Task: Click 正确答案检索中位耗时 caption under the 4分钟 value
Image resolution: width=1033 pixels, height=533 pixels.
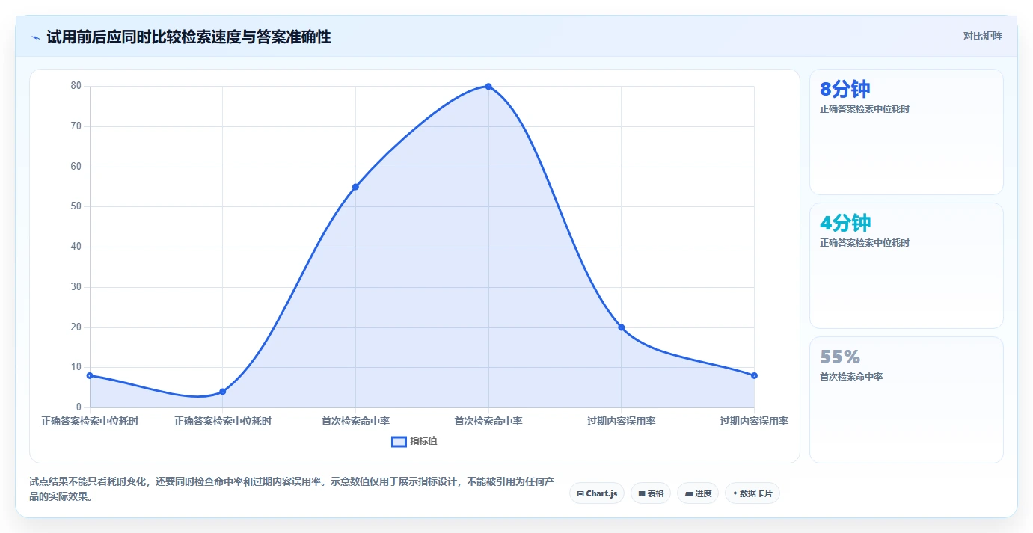Action: 865,243
